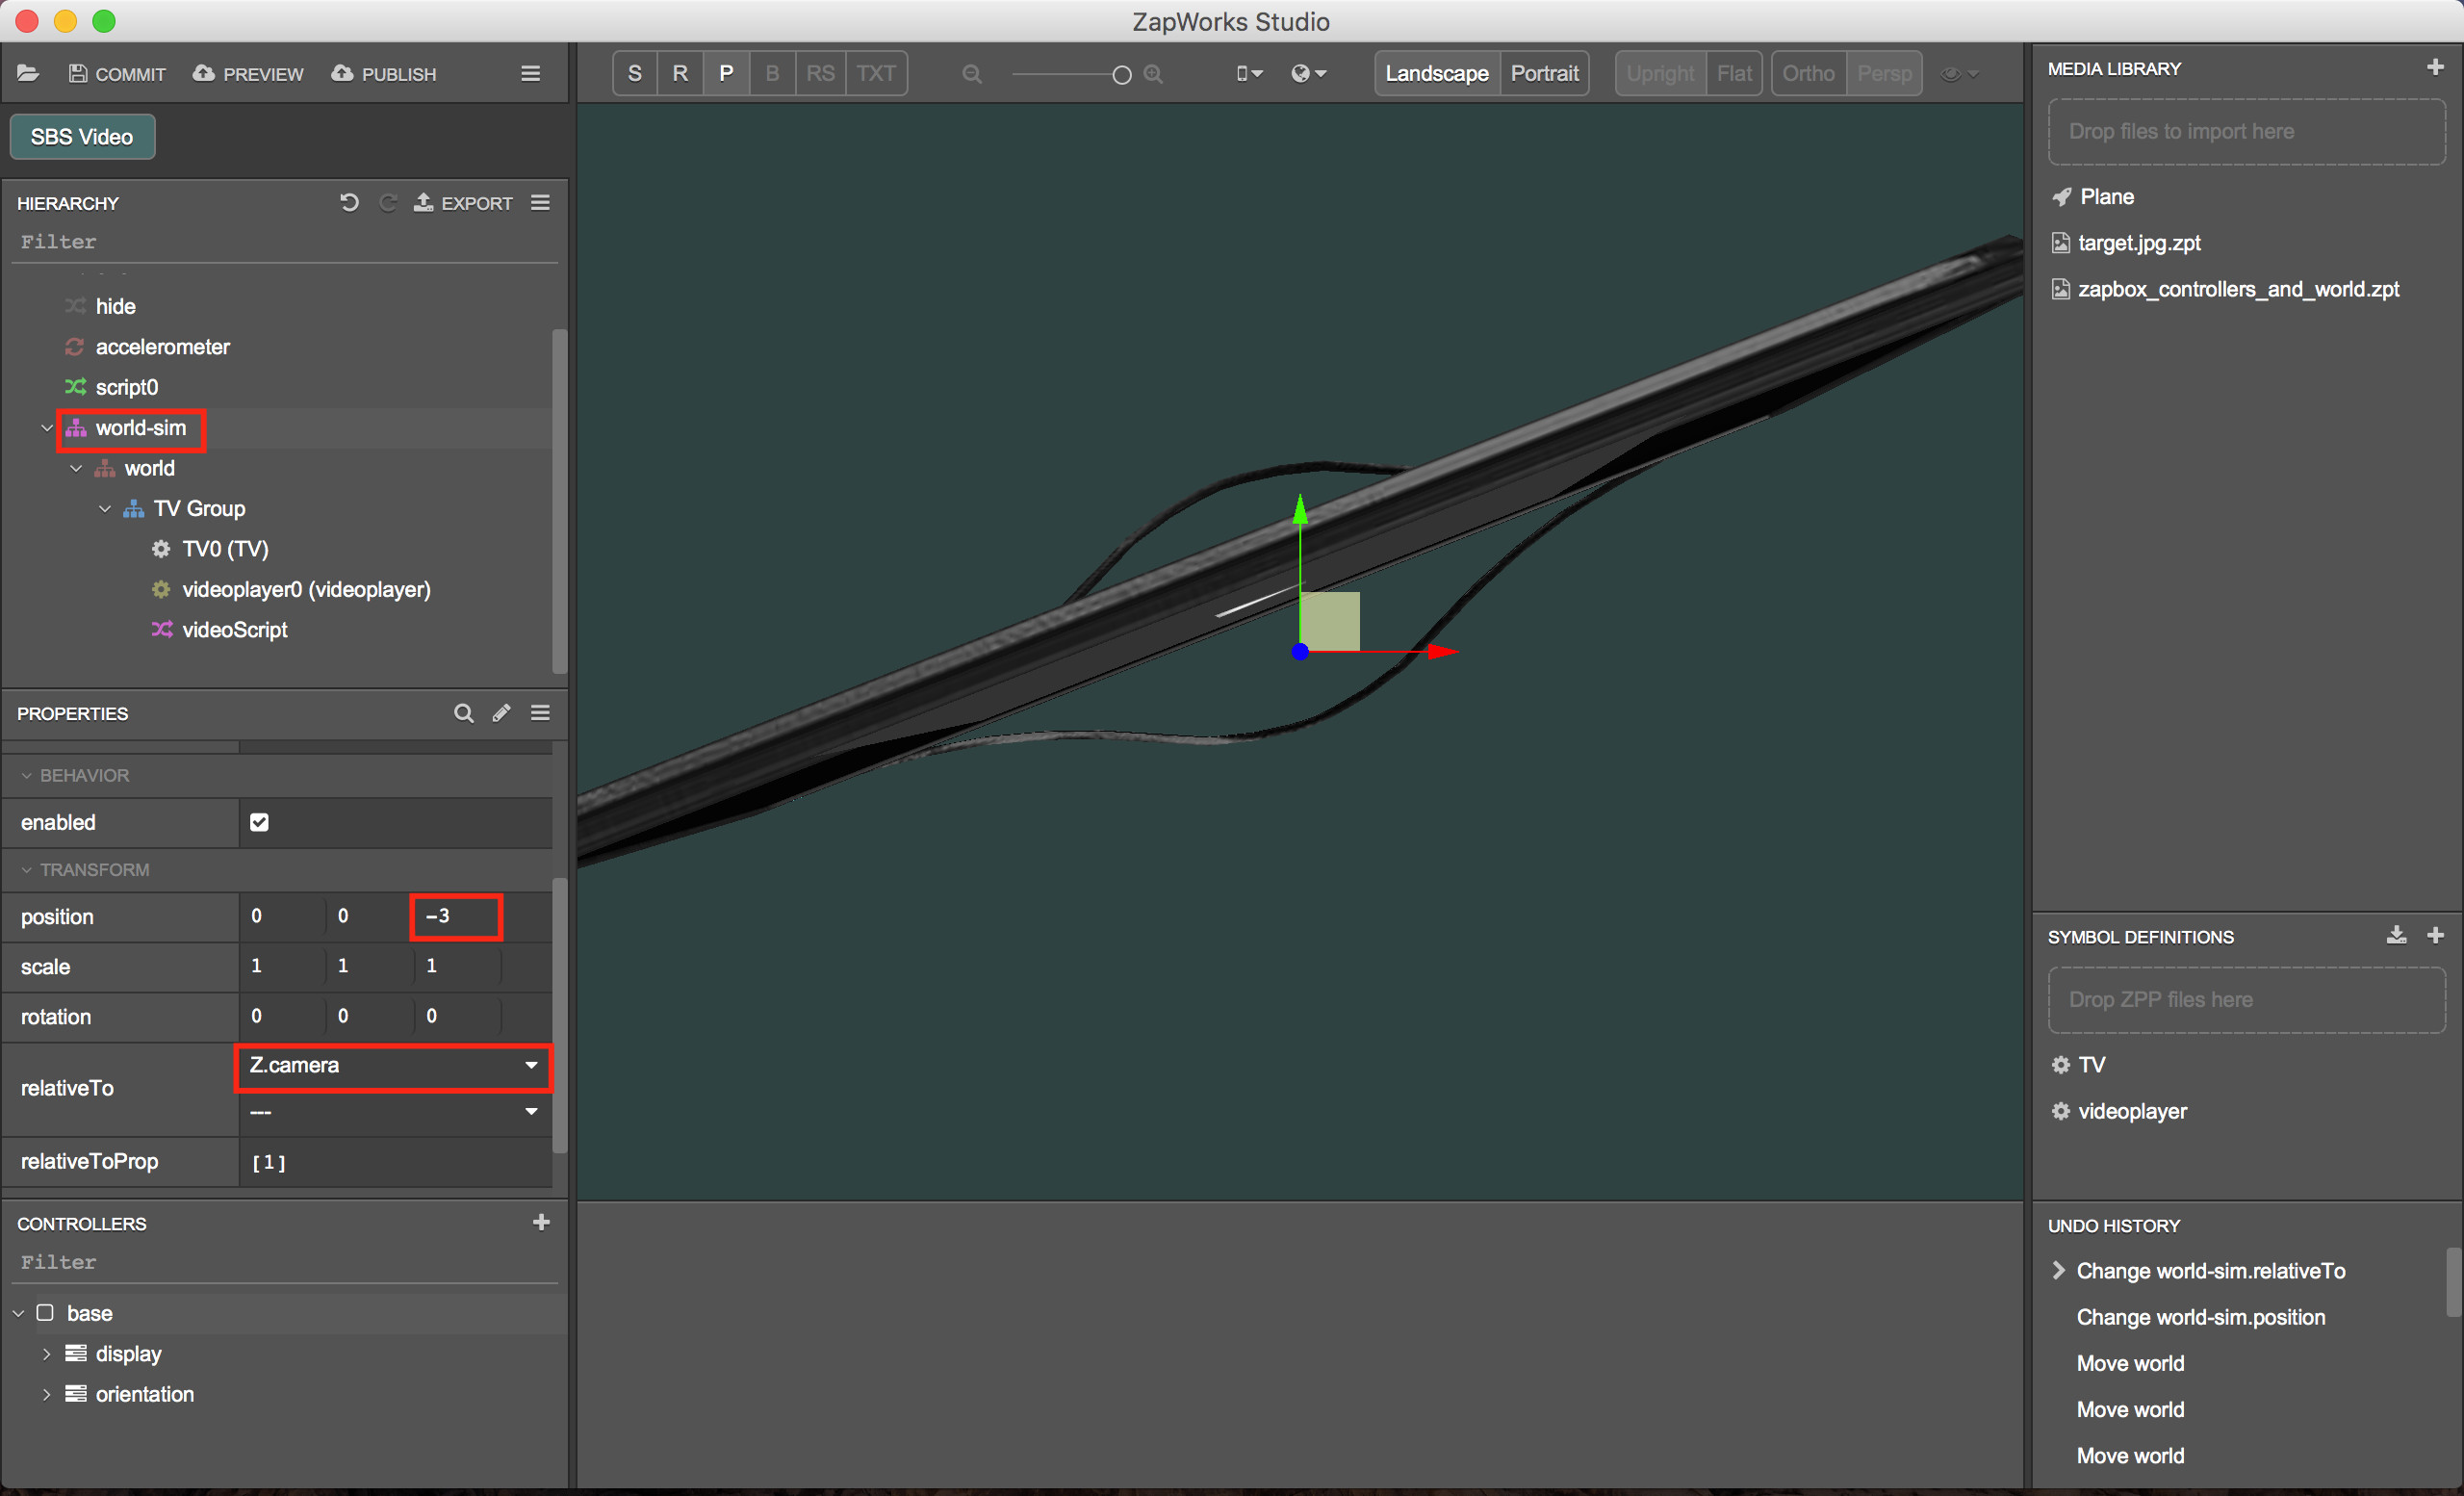Click the Properties pencil edit icon
This screenshot has height=1496, width=2464.
tap(501, 713)
